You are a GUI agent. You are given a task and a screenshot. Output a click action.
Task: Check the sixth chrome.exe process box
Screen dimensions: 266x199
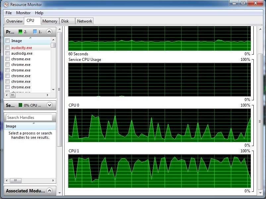coord(8,87)
